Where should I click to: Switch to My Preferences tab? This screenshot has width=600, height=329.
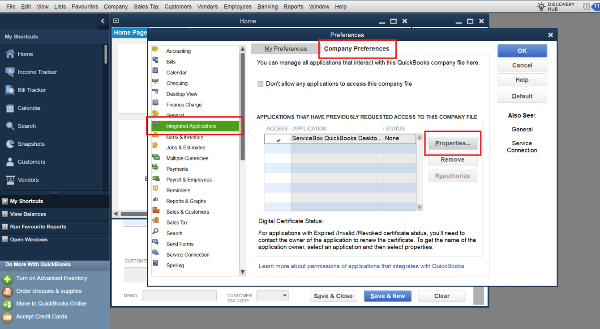pyautogui.click(x=285, y=49)
